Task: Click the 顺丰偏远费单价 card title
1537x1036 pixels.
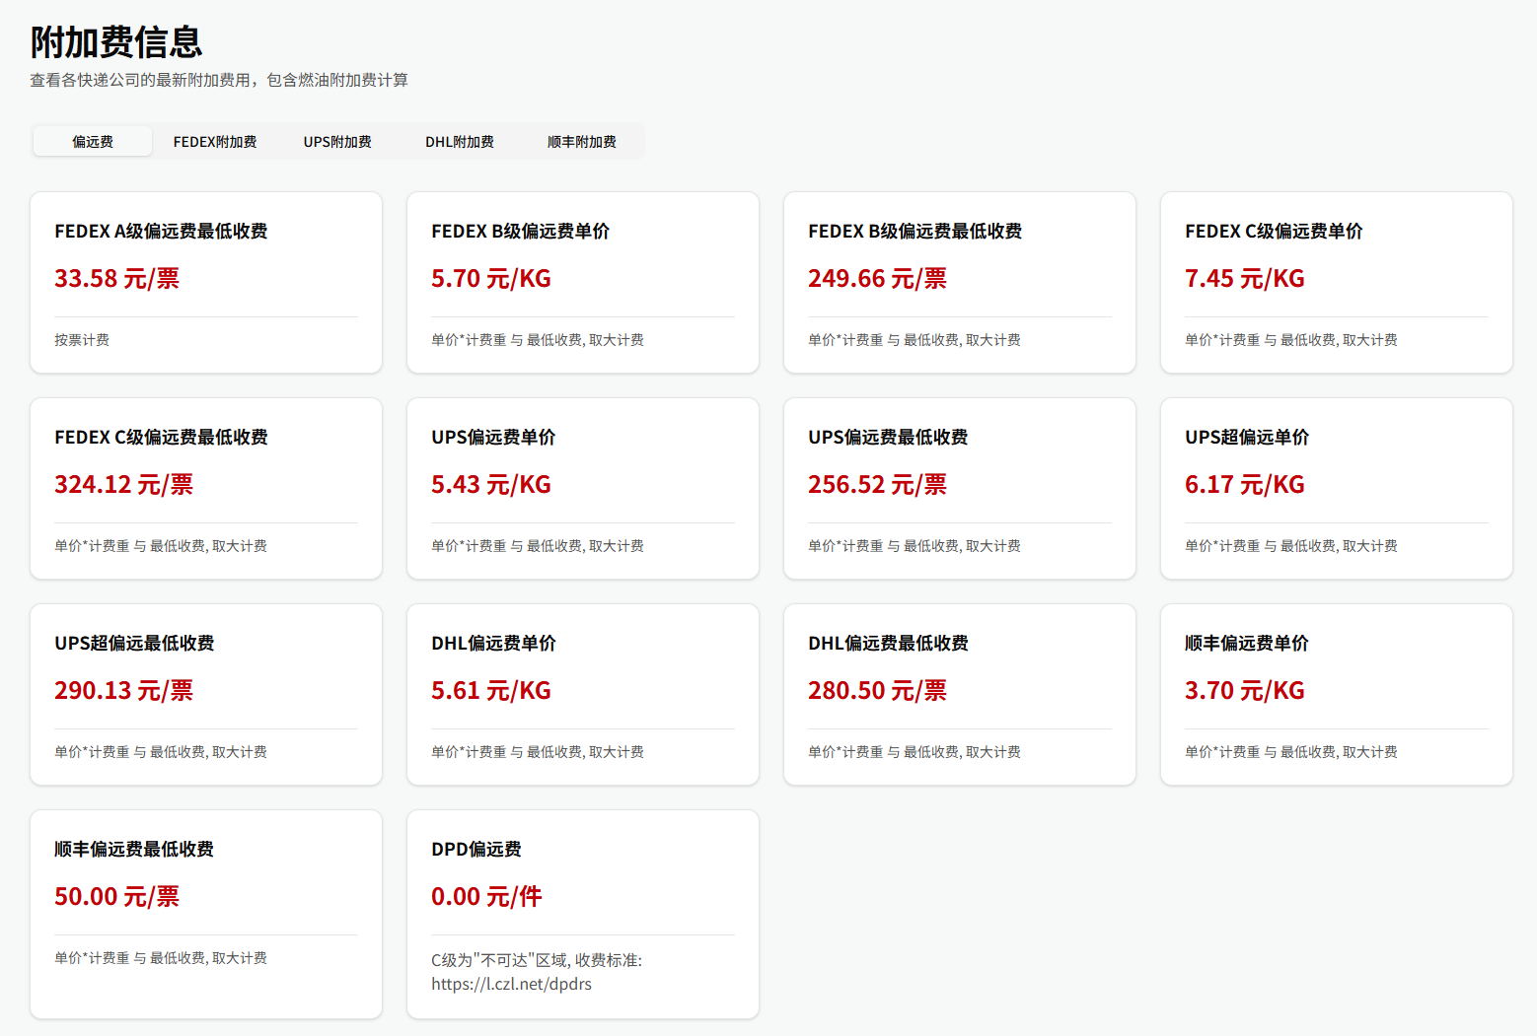Action: (x=1247, y=643)
